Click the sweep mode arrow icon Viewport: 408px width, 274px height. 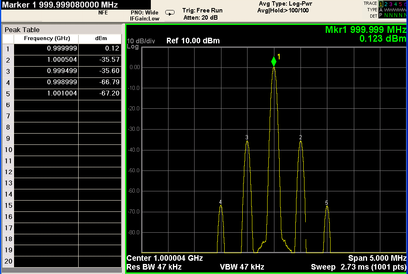pyautogui.click(x=170, y=13)
